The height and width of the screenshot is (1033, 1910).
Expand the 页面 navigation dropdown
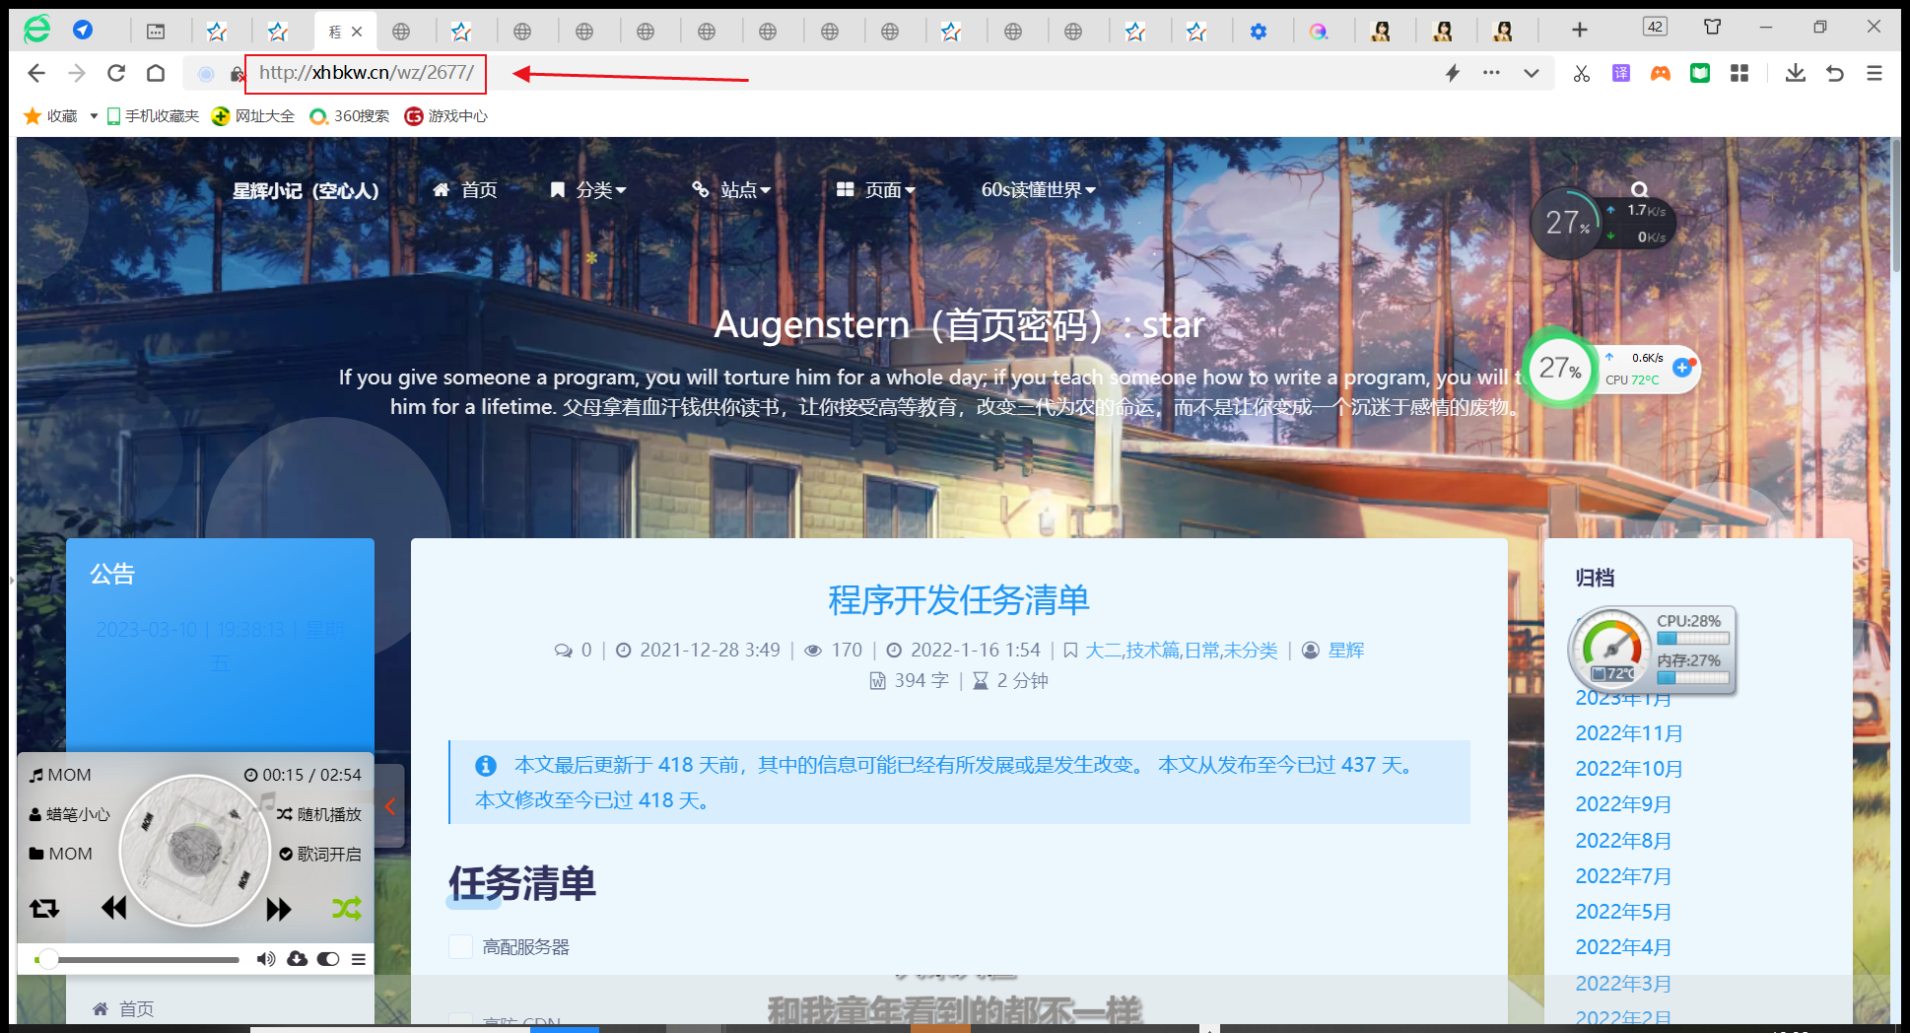coord(876,190)
